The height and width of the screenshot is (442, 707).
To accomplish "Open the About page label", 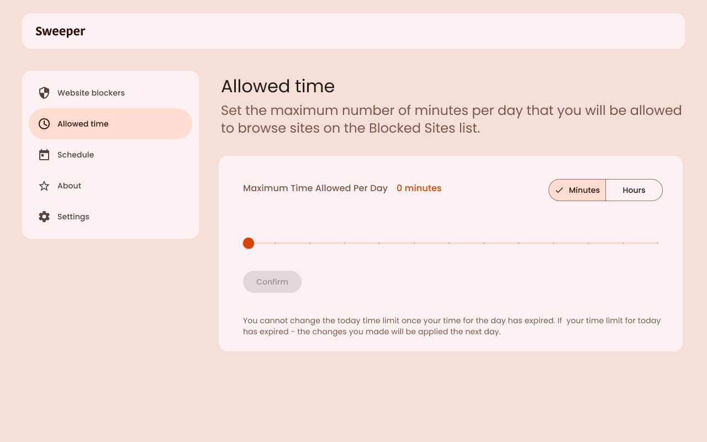I will 69,186.
